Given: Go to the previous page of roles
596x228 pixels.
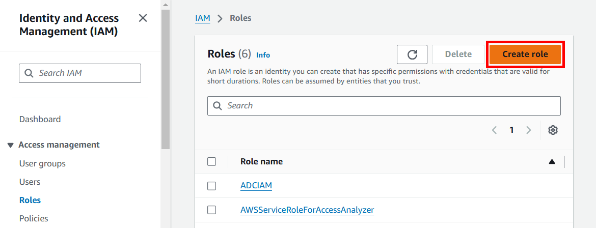Looking at the screenshot, I should [x=495, y=130].
